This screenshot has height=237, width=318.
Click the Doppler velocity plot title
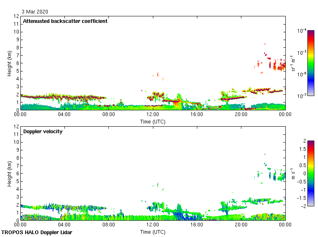(x=43, y=132)
